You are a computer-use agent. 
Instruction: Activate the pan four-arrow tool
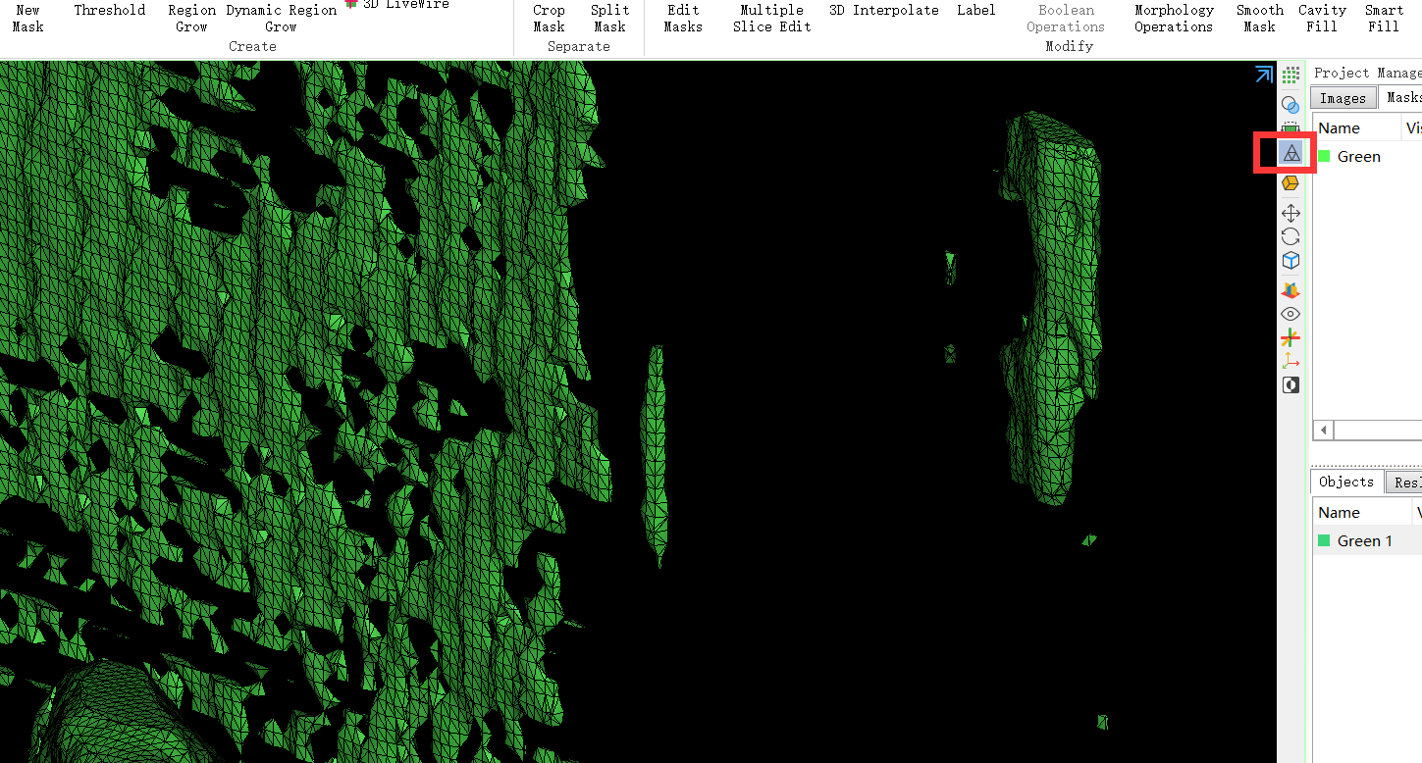[1291, 213]
